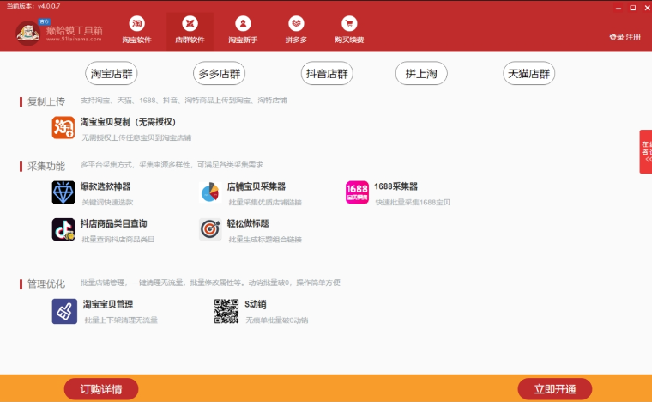Click the 管理优化 section heading

(46, 284)
